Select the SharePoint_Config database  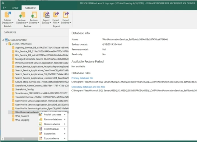point(24,89)
